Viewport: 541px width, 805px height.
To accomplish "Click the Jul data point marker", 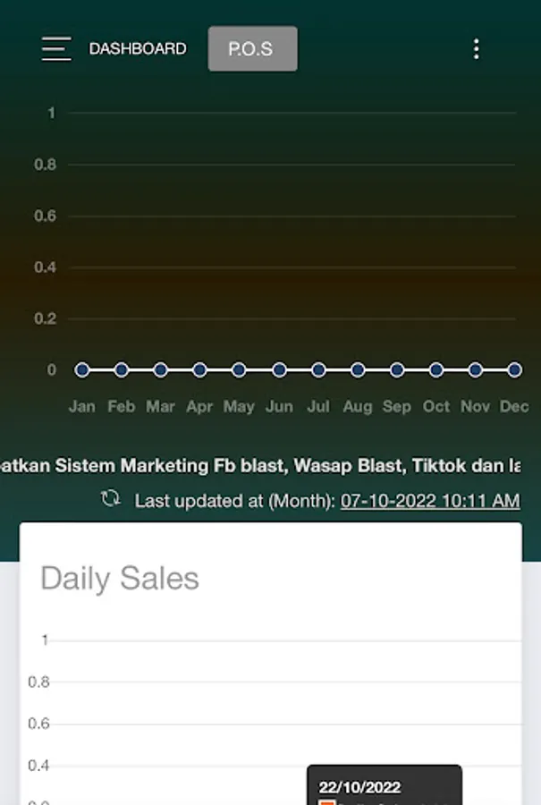I will [318, 369].
